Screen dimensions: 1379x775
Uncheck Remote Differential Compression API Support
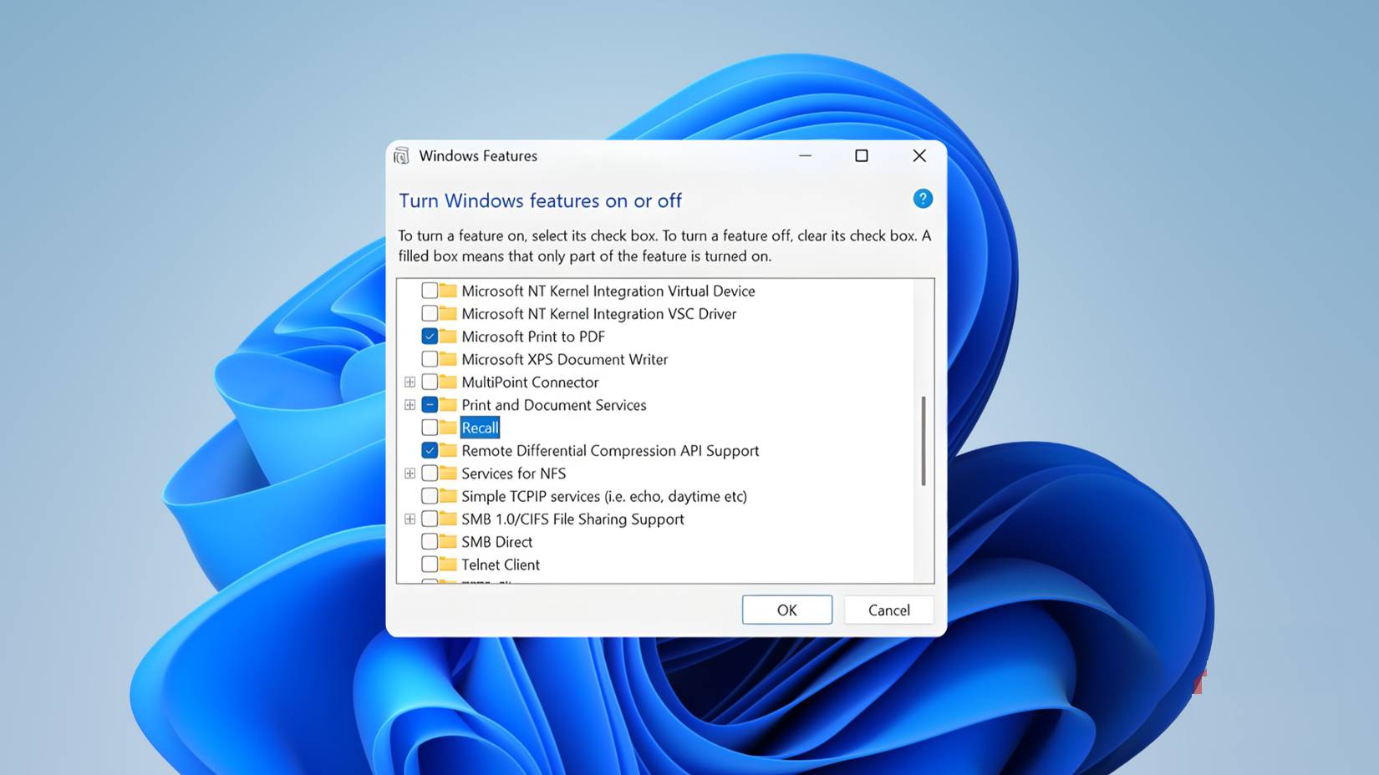[430, 451]
